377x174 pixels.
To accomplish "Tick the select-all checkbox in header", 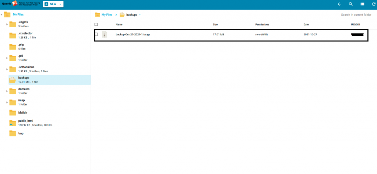I will [x=96, y=24].
